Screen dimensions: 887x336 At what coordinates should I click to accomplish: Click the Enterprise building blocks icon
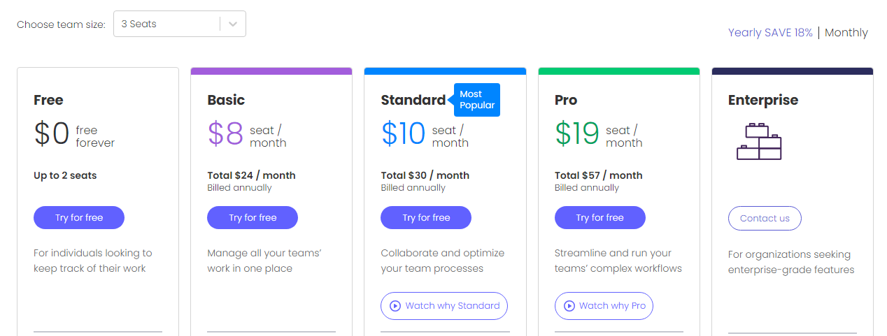point(759,141)
